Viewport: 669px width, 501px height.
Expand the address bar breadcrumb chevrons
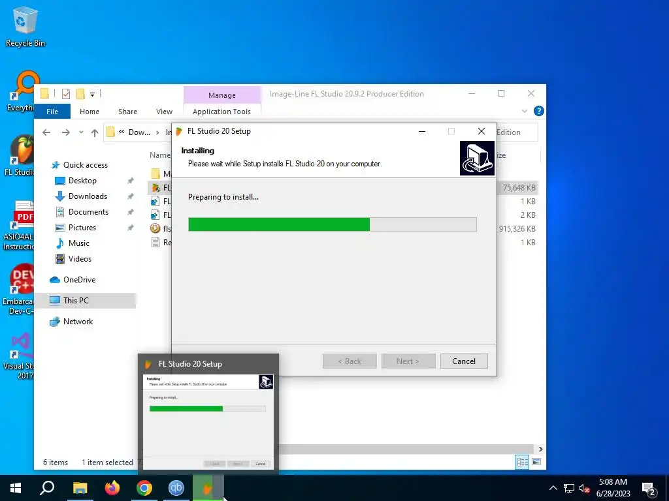122,132
